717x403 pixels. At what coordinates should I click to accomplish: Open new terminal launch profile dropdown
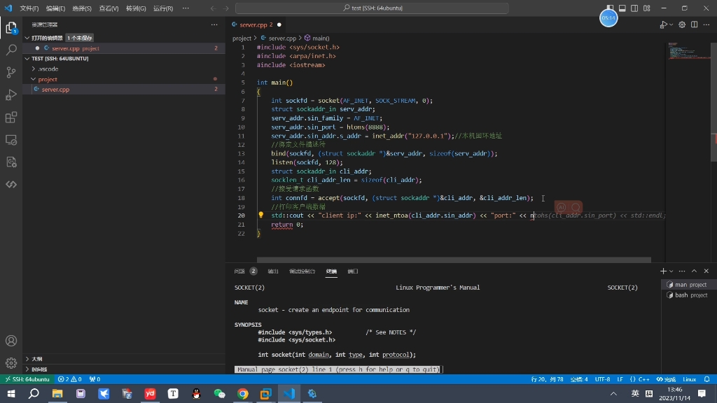(671, 271)
